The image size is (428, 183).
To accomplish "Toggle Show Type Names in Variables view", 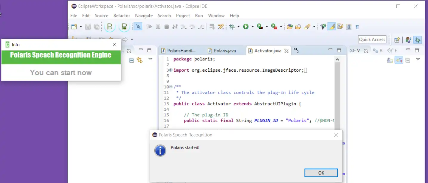I will pos(390,60).
